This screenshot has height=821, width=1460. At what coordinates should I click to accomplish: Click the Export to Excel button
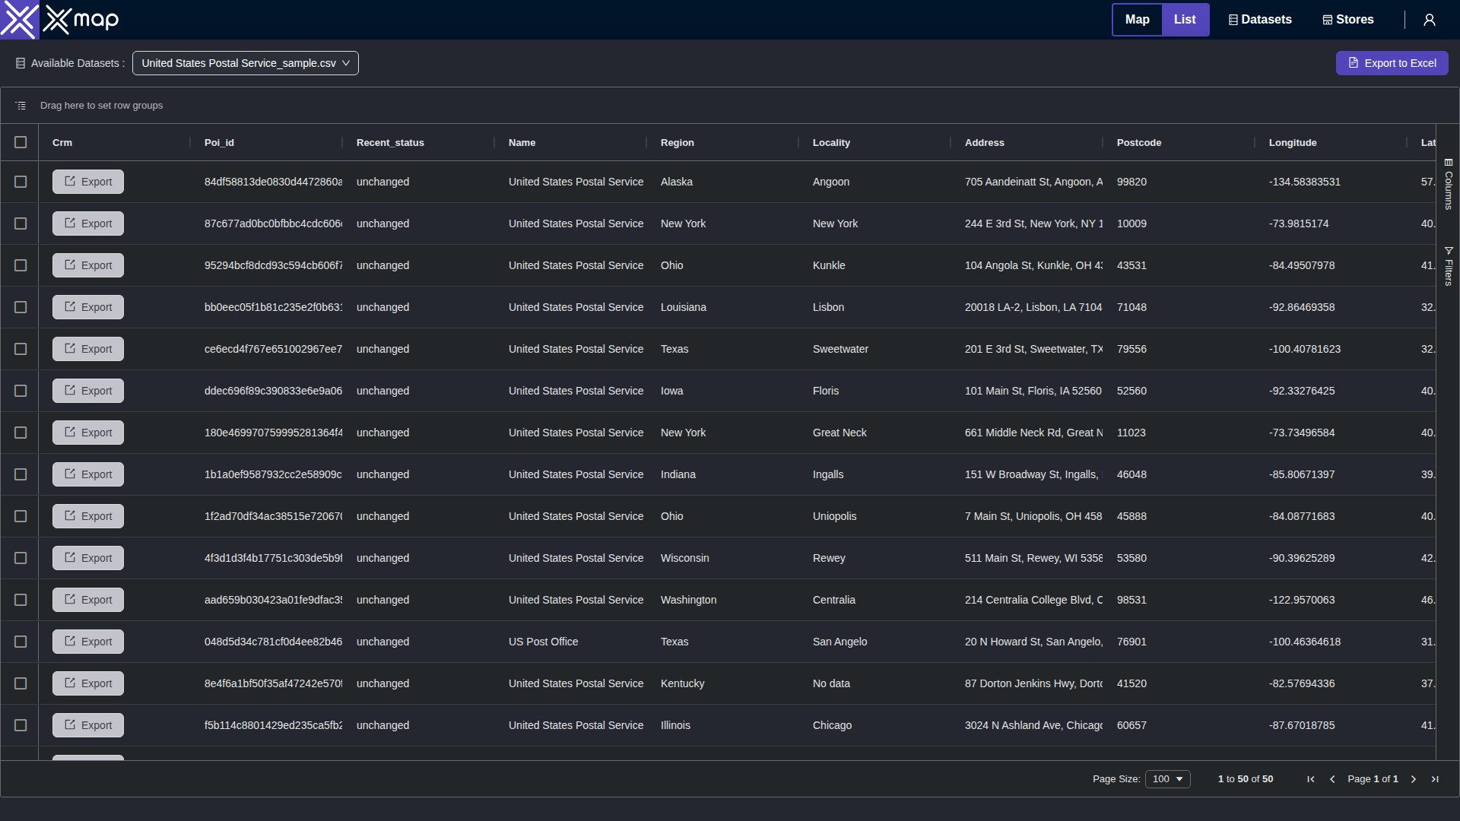pos(1392,63)
